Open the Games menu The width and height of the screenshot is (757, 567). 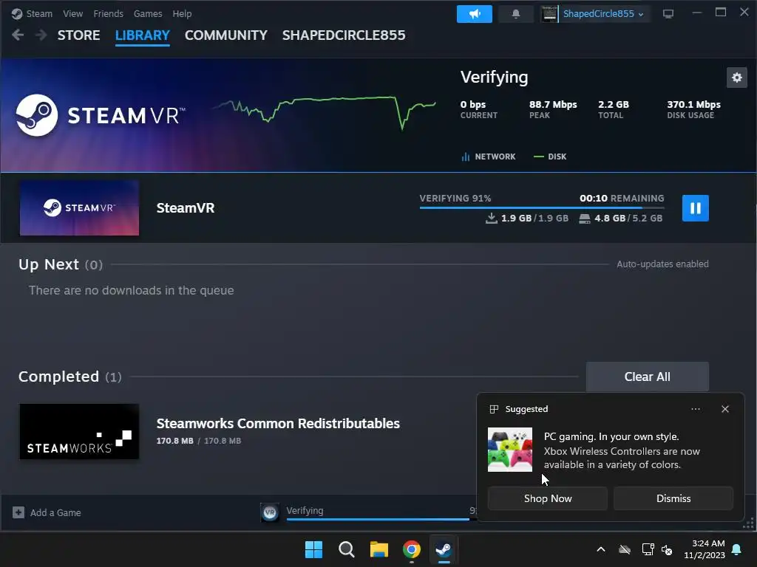tap(148, 13)
